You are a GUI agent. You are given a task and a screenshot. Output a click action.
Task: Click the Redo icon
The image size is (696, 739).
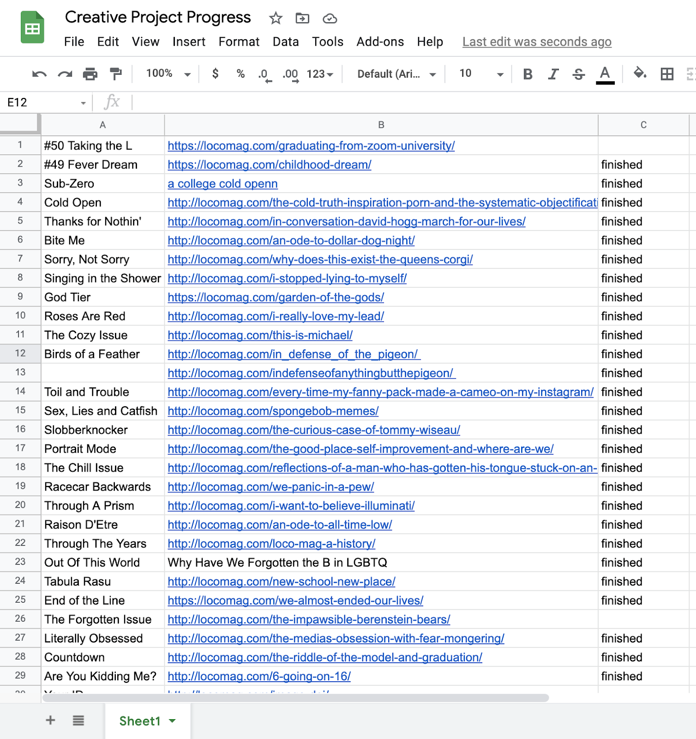(65, 74)
